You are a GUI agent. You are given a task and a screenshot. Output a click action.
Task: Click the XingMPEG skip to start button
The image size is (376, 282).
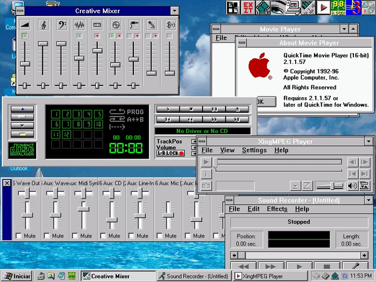point(353,174)
